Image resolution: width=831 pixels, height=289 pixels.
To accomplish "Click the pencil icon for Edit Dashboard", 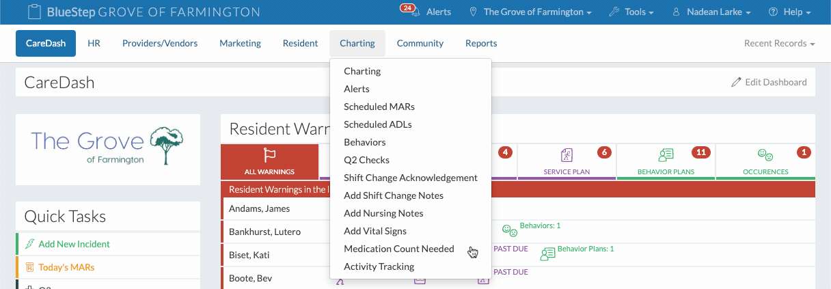I will click(736, 82).
